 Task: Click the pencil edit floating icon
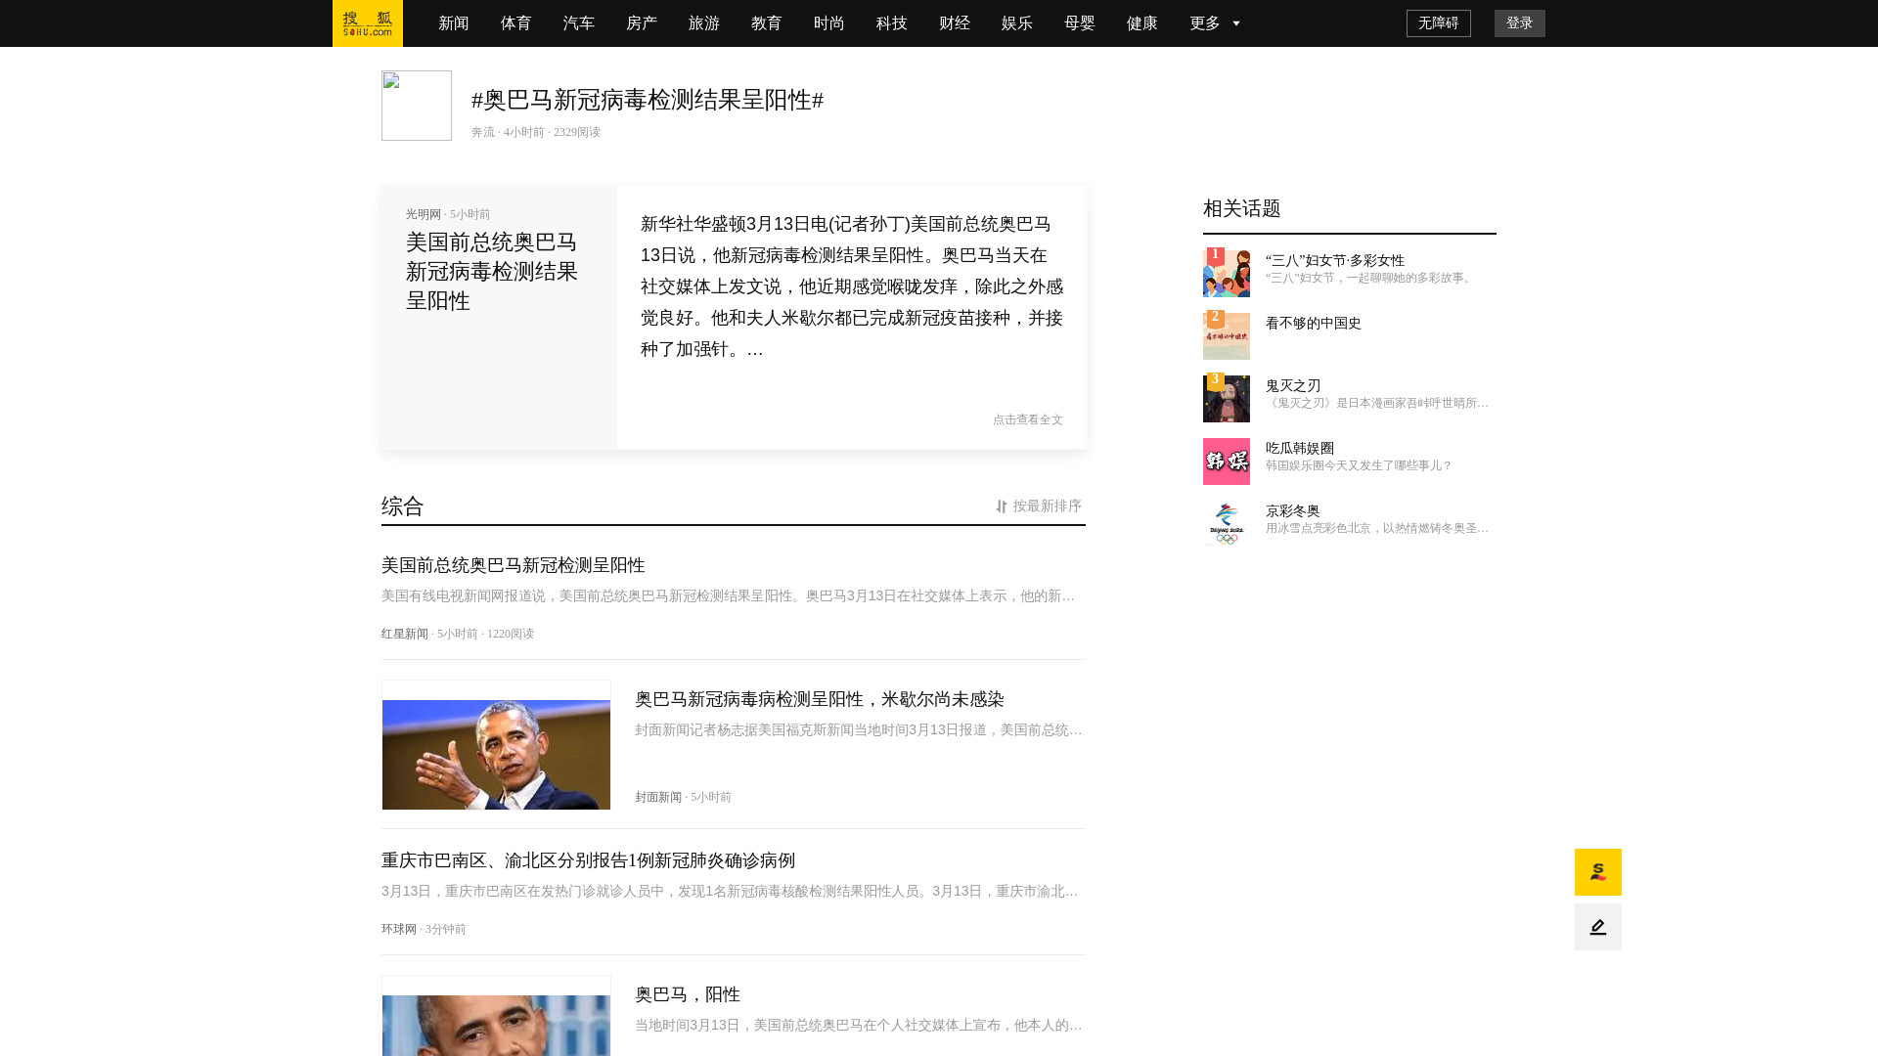pos(1598,927)
